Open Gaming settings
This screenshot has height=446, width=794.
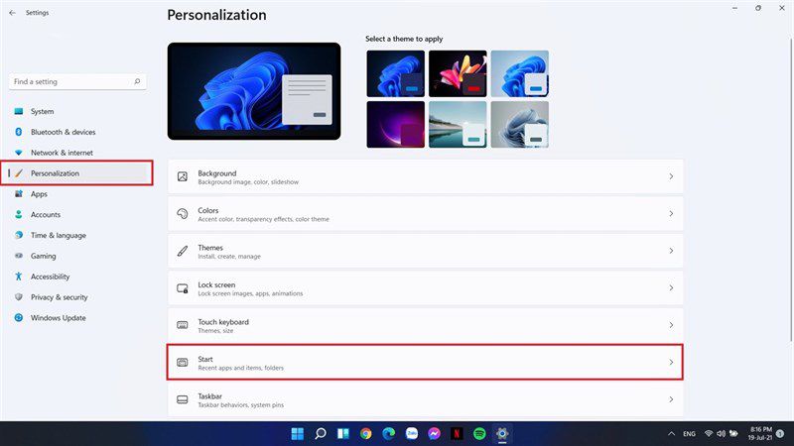pos(77,257)
